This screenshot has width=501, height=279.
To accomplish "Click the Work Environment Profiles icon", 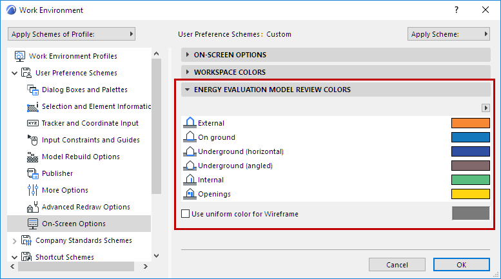I will [x=20, y=56].
